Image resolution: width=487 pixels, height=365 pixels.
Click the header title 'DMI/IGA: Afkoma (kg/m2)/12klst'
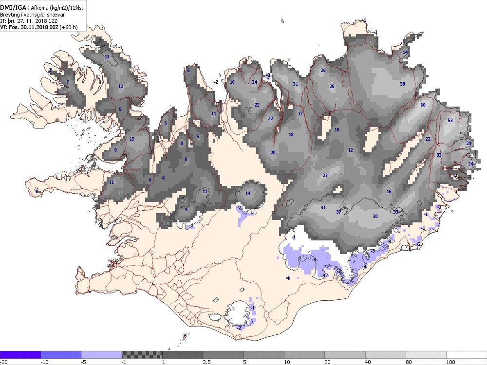coord(42,8)
